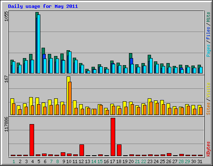Click day label 21 on the x-axis
This screenshot has height=166, width=213.
pos(137,161)
